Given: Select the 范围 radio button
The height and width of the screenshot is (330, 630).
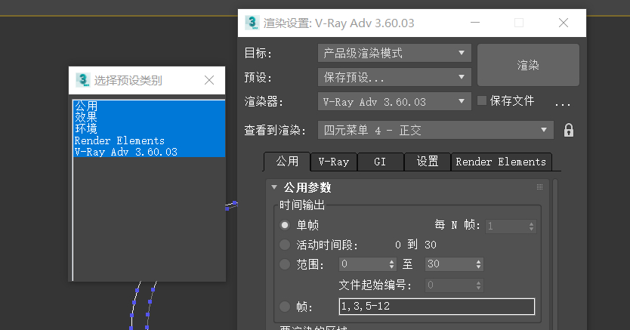Looking at the screenshot, I should click(285, 264).
